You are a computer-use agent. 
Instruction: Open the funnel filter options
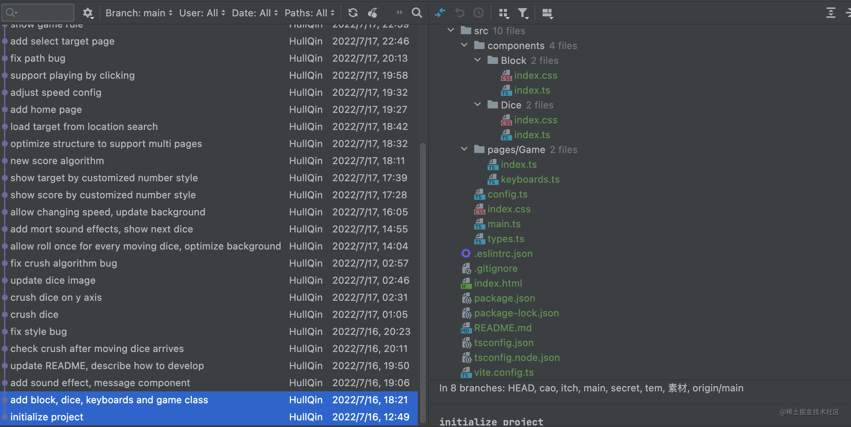coord(523,13)
